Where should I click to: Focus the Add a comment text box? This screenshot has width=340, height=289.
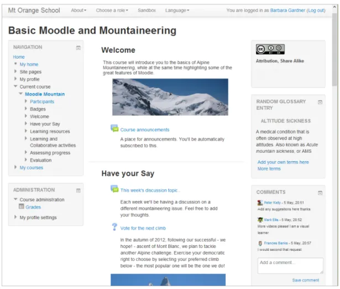(290, 266)
